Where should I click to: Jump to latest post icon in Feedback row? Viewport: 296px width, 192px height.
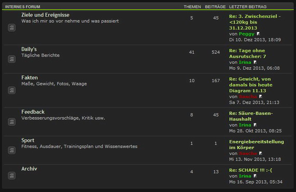(255, 125)
